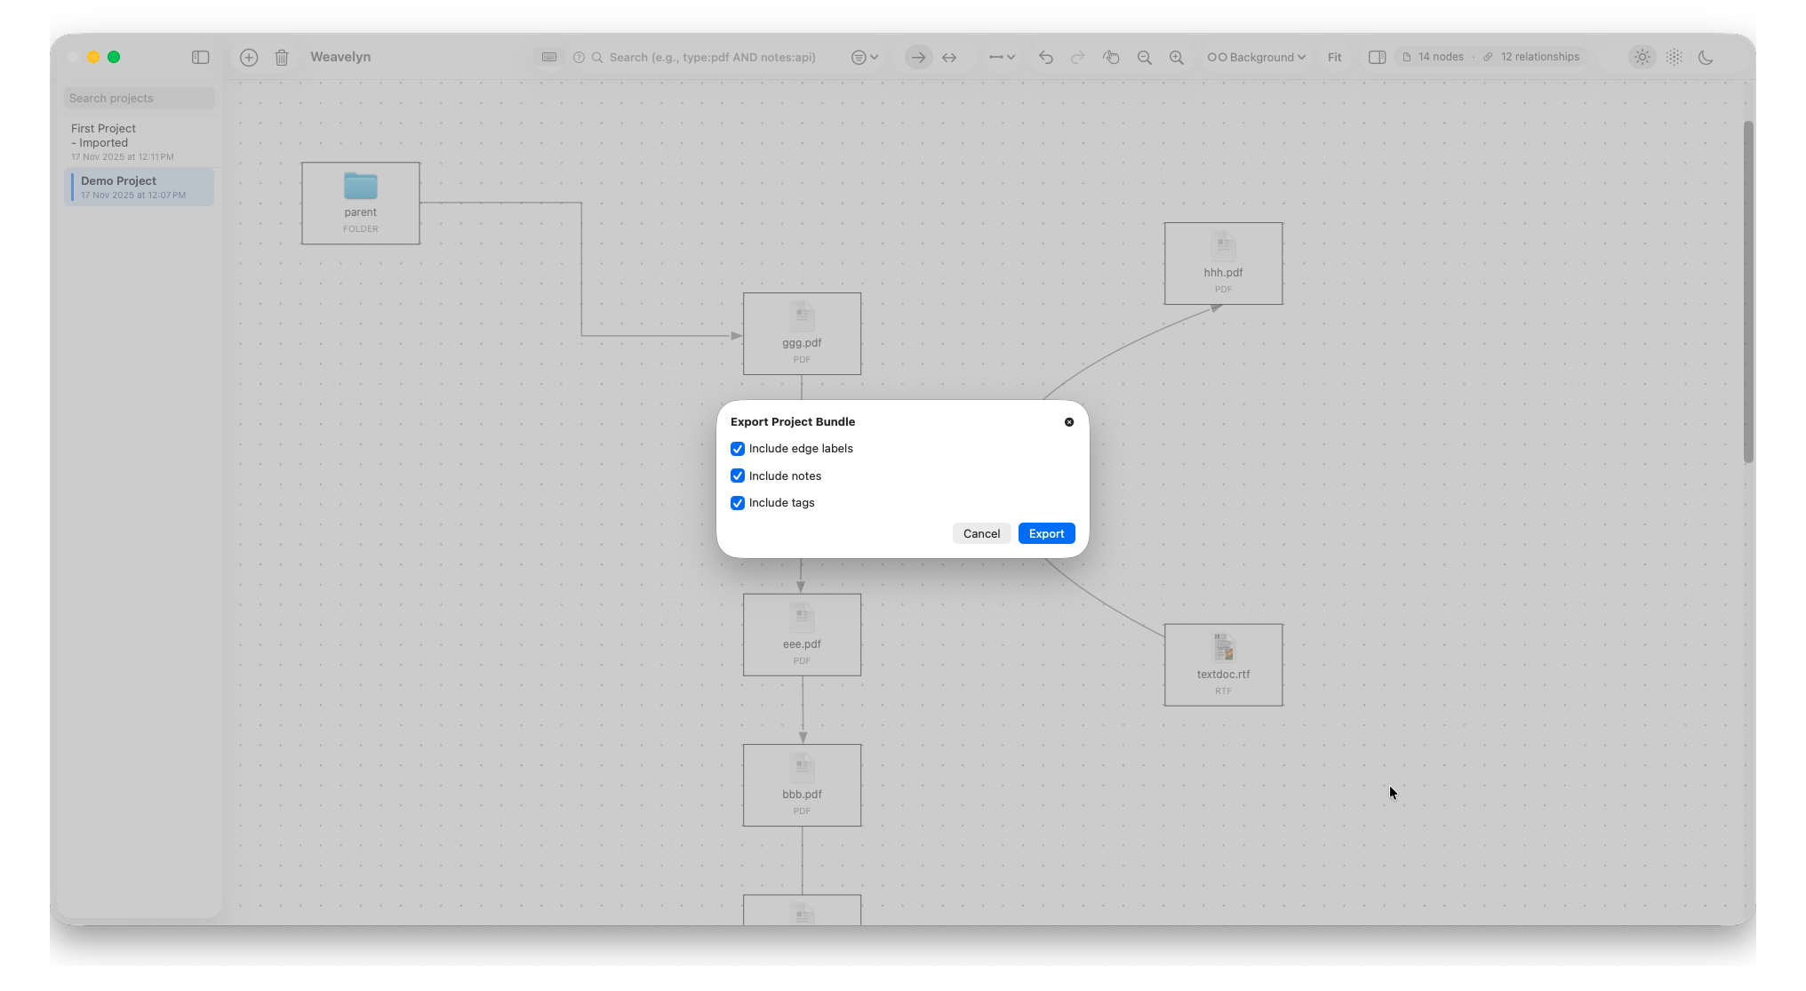Open the edge style dropdown

pos(1001,57)
